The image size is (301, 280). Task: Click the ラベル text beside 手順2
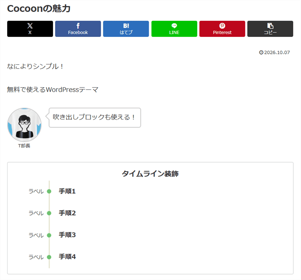pos(36,213)
